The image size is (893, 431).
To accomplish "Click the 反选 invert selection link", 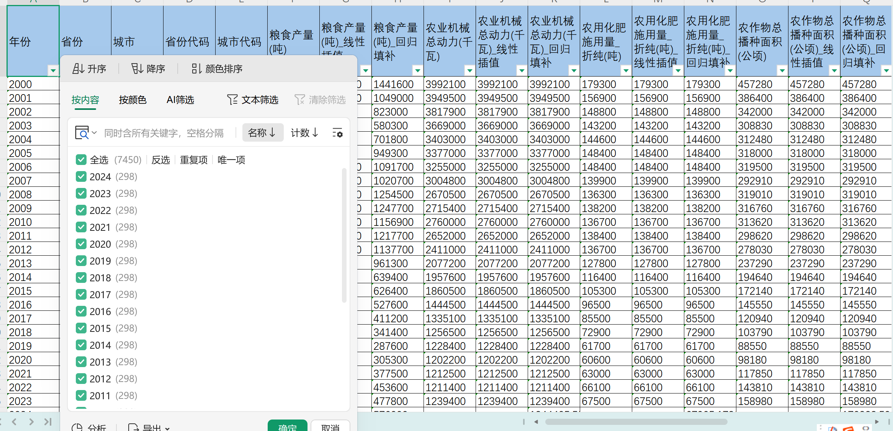I will click(x=160, y=160).
